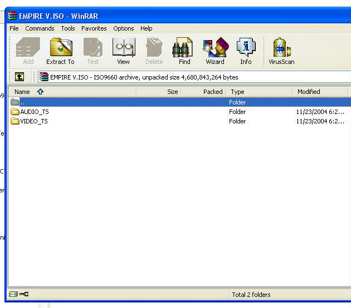Open the Commands menu
Image resolution: width=351 pixels, height=308 pixels.
click(x=40, y=28)
